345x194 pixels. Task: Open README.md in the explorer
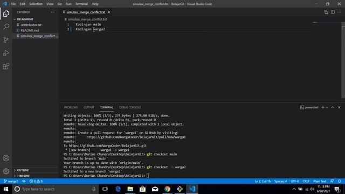36,30
